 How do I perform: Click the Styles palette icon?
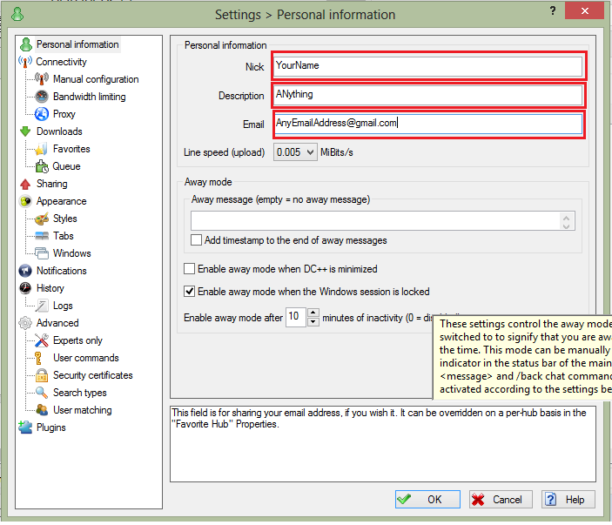[x=42, y=219]
